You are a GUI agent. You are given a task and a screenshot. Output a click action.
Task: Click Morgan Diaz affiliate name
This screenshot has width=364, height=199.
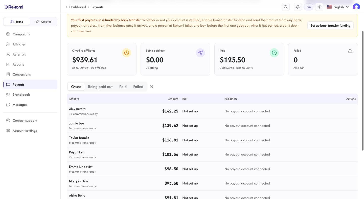coord(79,181)
